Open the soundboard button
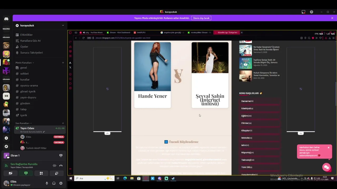This screenshot has width=337, height=189. click(x=57, y=173)
